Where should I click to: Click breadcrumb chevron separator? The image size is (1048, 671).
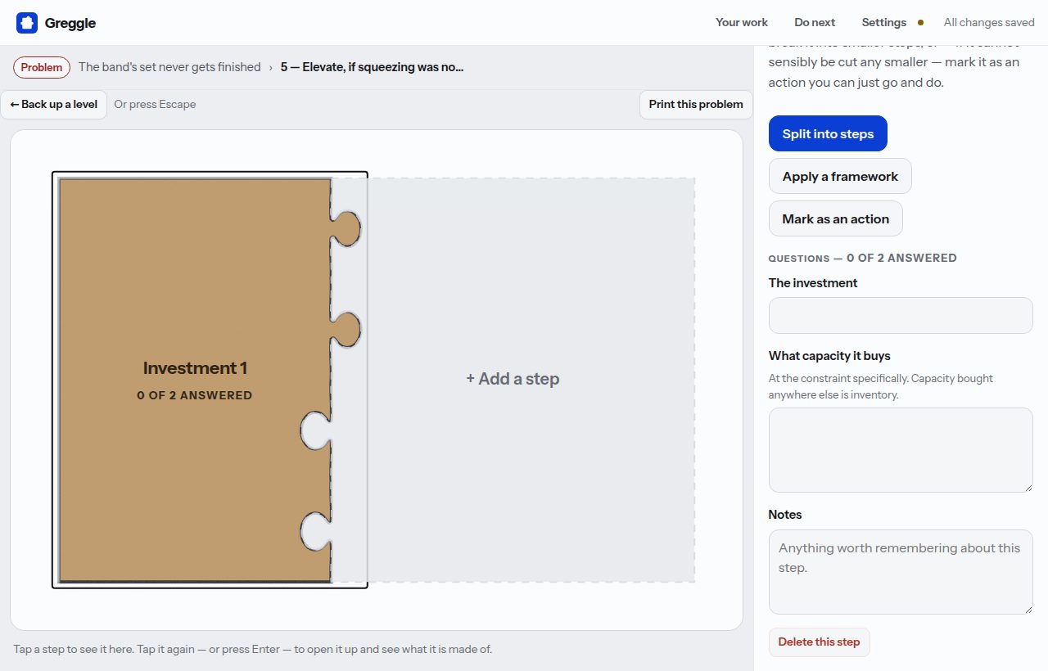point(271,68)
